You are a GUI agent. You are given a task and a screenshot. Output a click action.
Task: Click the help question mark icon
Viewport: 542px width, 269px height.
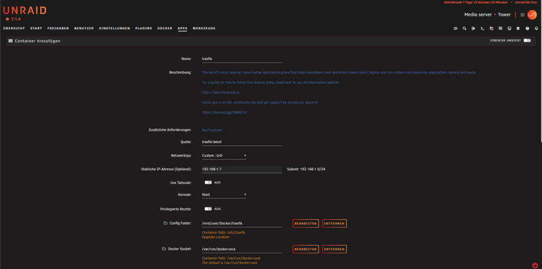pyautogui.click(x=527, y=28)
